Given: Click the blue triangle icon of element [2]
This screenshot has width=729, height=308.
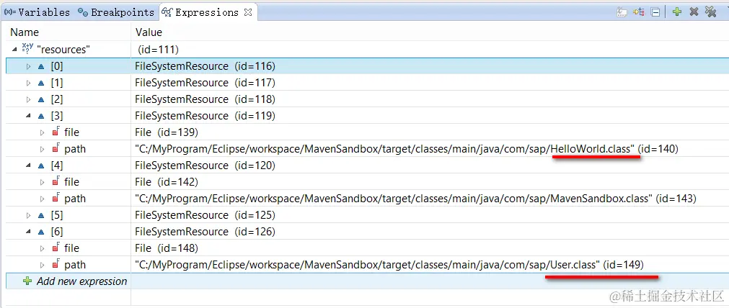Looking at the screenshot, I should [41, 100].
